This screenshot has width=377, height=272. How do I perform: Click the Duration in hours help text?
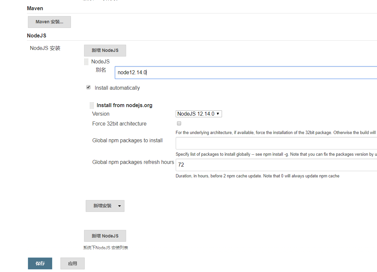coord(257,176)
